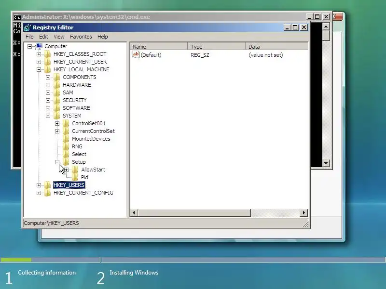This screenshot has height=289, width=386.
Task: Click the (value not set) data cell
Action: click(266, 55)
